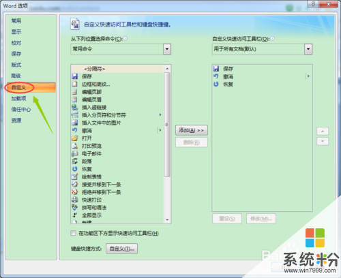This screenshot has height=278, width=341.
Task: Click the command list scrollbar thumb
Action: [x=167, y=125]
